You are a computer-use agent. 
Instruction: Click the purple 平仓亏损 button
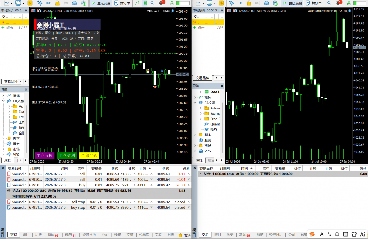click(45, 155)
